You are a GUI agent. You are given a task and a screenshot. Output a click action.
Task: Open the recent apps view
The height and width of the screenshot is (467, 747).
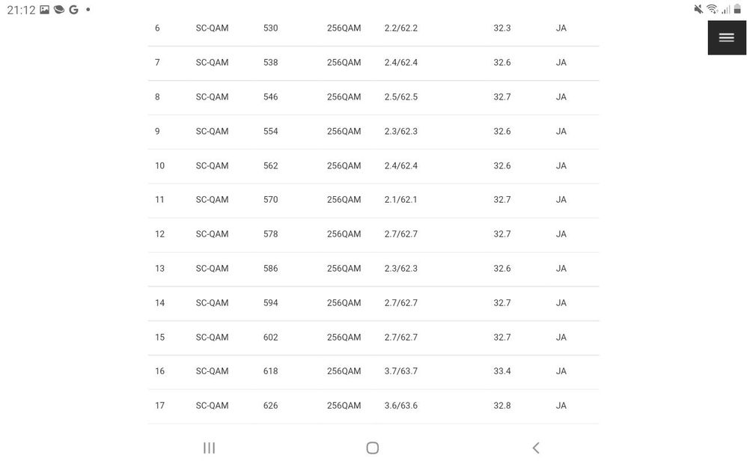tap(210, 448)
